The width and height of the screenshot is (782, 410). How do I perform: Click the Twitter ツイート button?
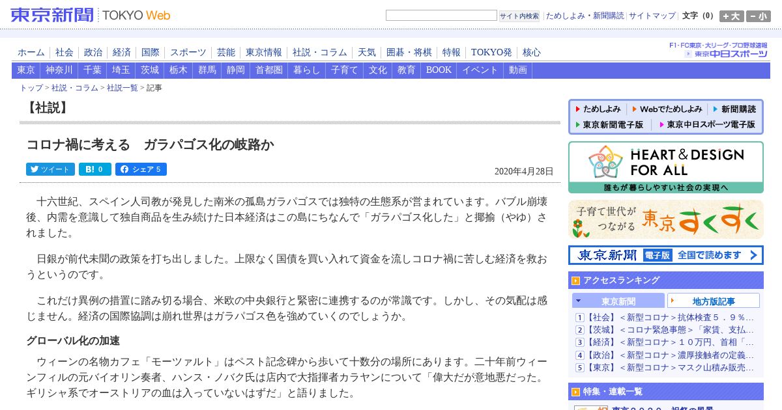(50, 169)
